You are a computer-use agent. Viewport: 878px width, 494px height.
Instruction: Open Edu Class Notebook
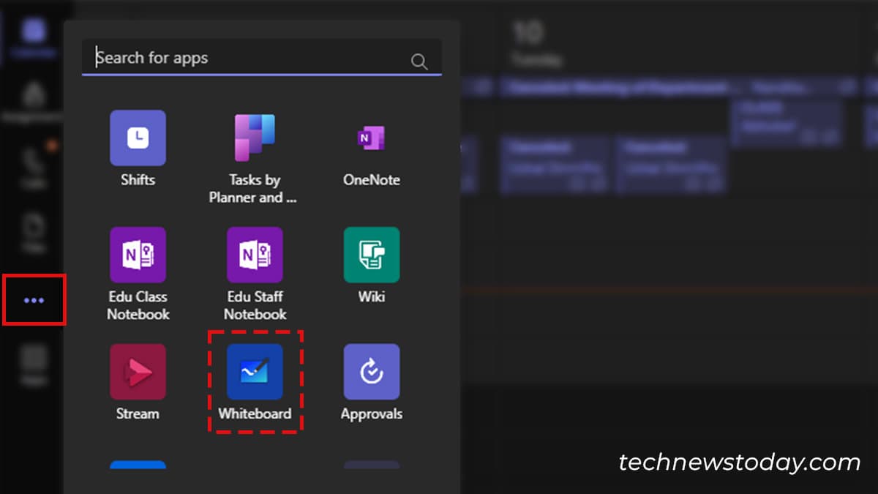pyautogui.click(x=138, y=255)
